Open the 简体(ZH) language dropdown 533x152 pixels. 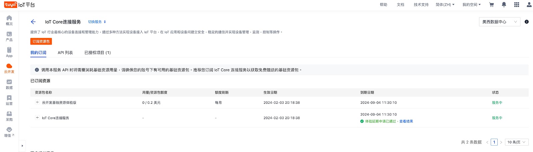[x=445, y=5]
